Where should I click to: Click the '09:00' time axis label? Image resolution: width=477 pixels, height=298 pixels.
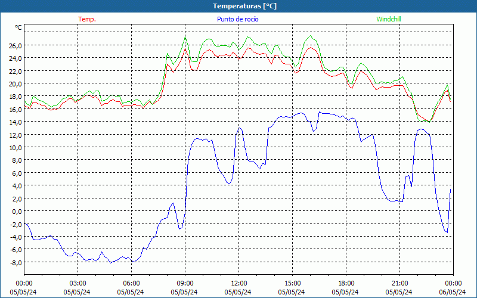click(185, 283)
